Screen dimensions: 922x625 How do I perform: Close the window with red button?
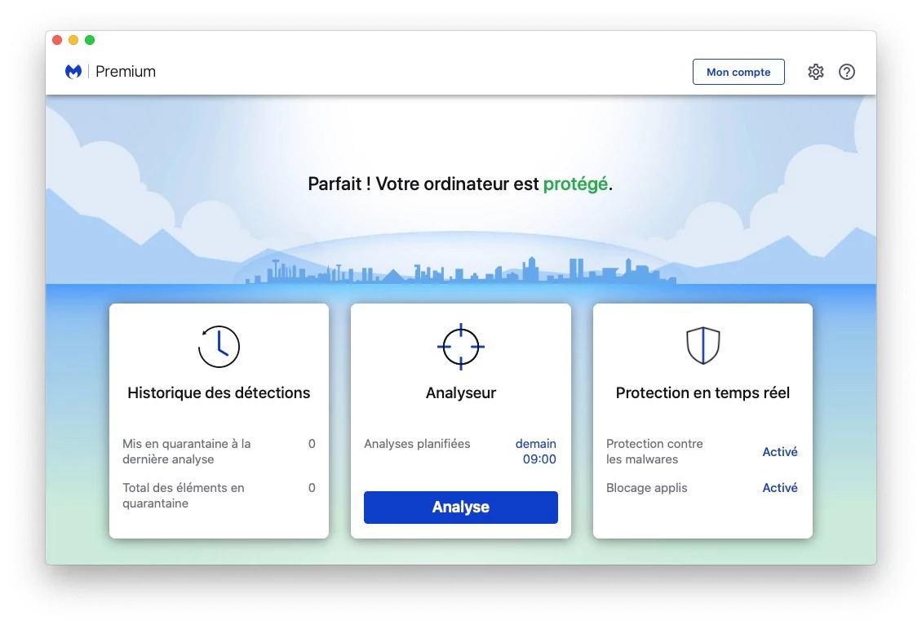tap(57, 40)
